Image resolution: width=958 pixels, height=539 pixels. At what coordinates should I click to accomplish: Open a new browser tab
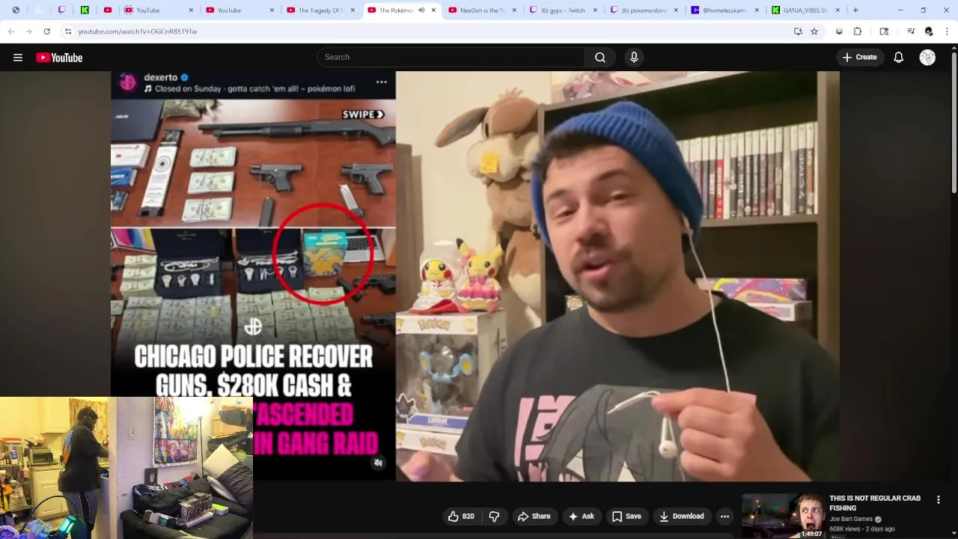tap(855, 10)
